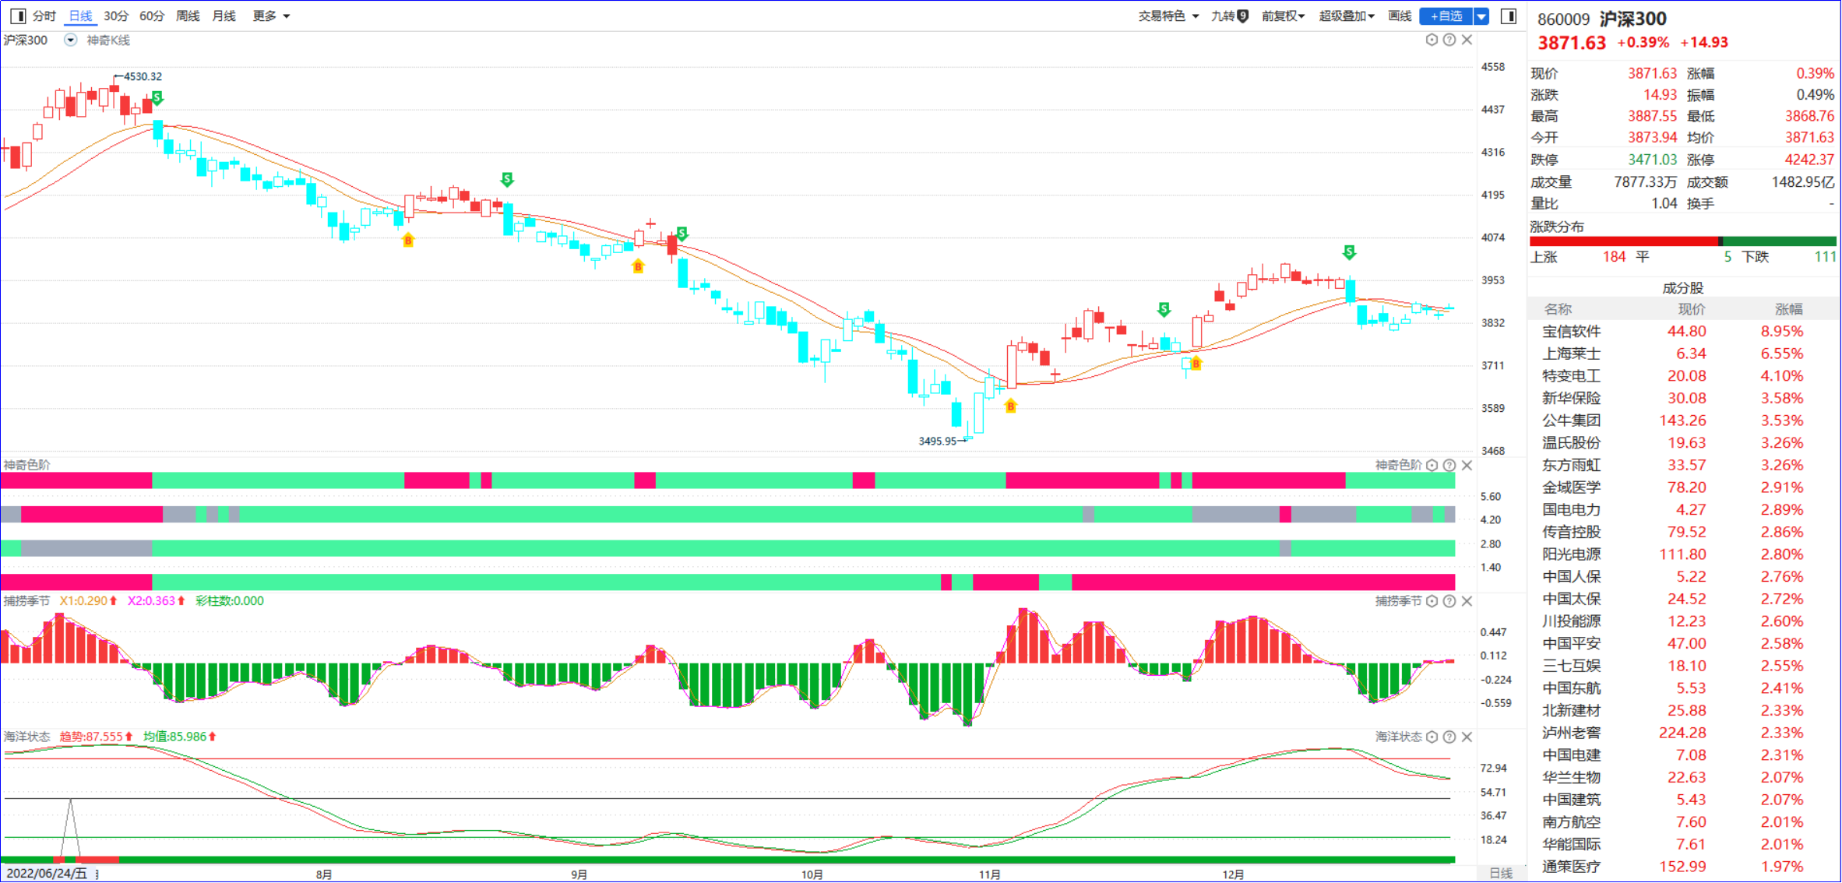Toggle the left sidebar panel icon

[x=17, y=16]
